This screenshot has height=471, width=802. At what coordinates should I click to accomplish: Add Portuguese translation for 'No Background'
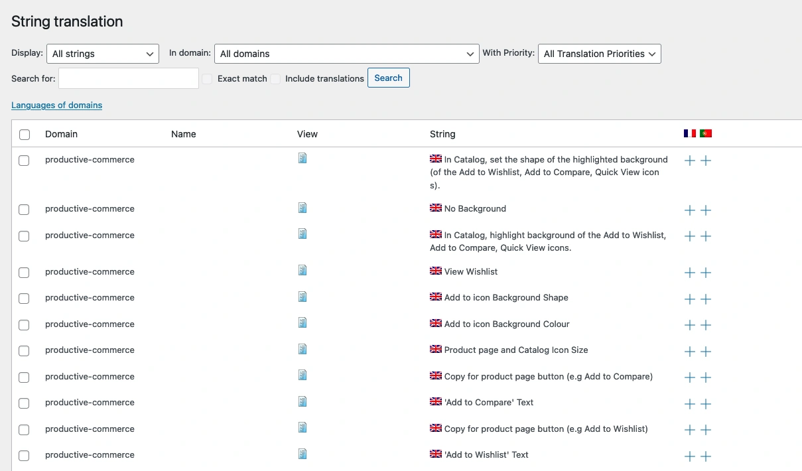pos(706,210)
